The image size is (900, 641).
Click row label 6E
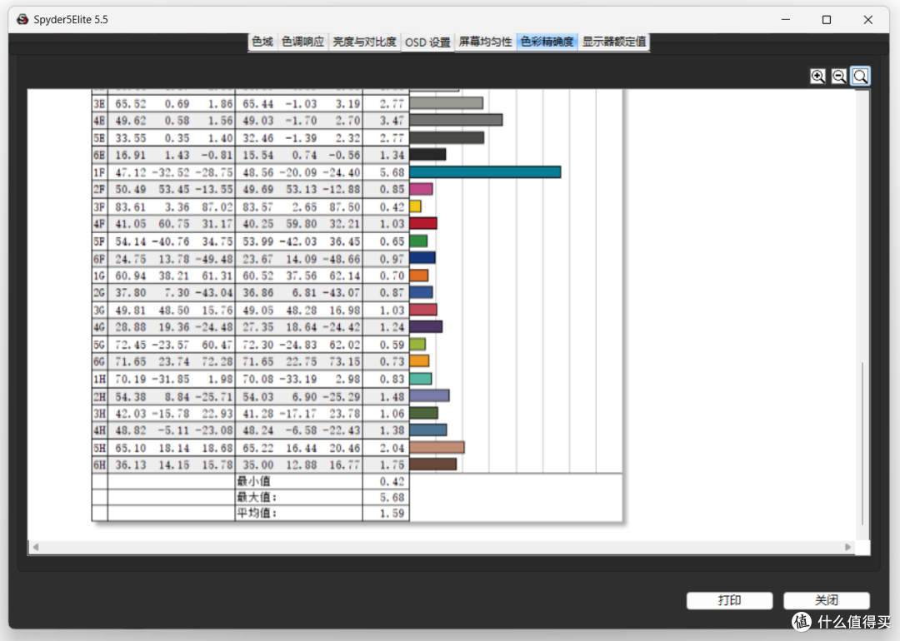[x=99, y=156]
